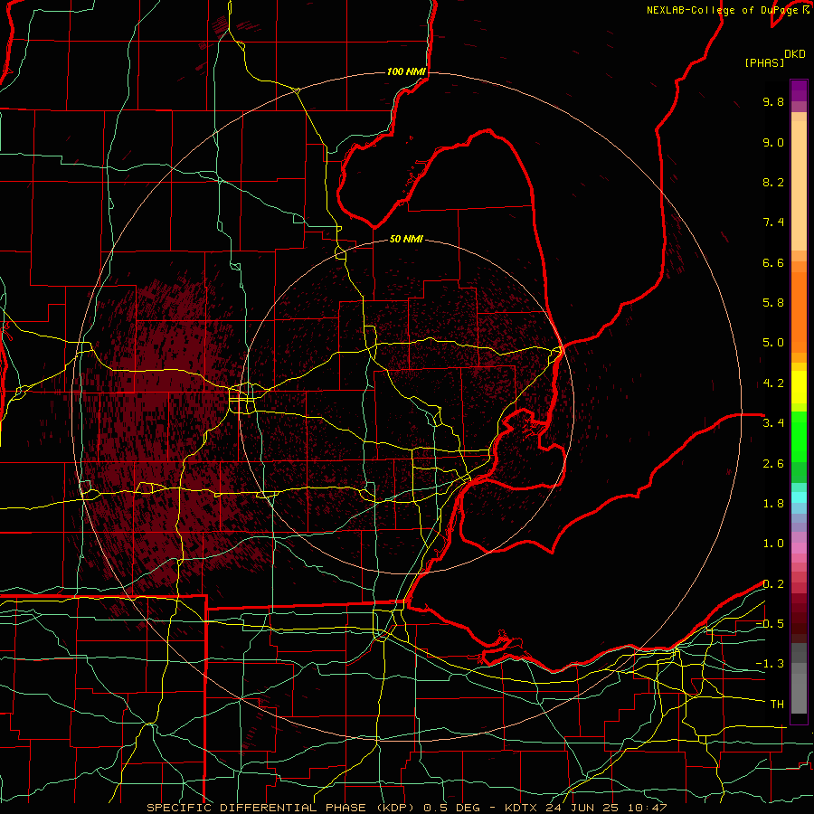Select the 9.0 value on color scale
Screen dimensions: 814x814
(x=773, y=142)
